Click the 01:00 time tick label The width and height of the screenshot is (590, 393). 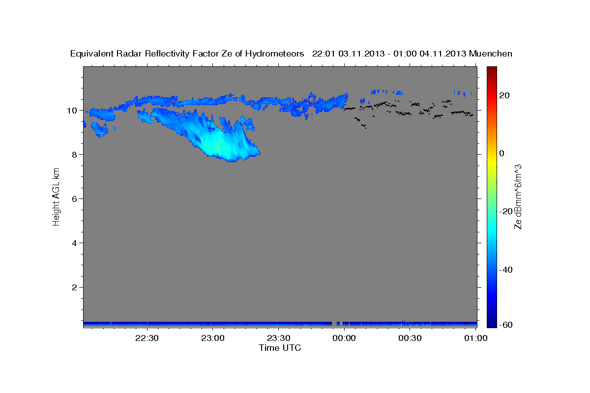coord(475,338)
